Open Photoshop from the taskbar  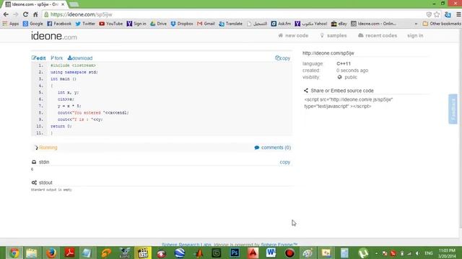pyautogui.click(x=235, y=253)
